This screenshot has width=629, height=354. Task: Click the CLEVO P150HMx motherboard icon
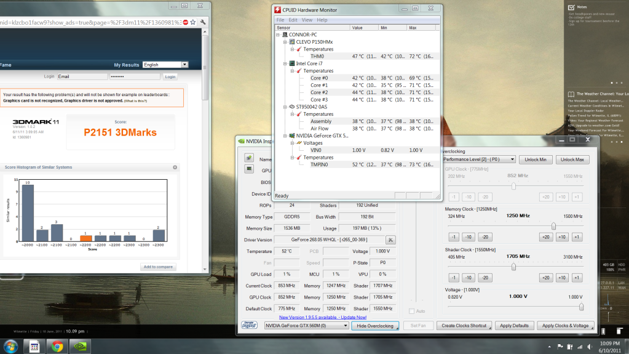pos(292,42)
